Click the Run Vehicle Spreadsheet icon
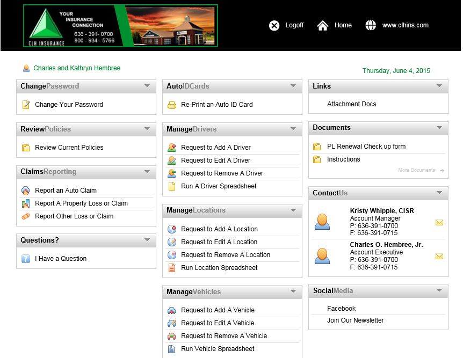463x358 pixels. coord(171,349)
